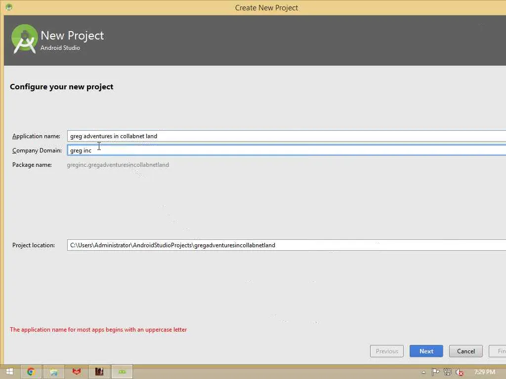Click the disabled Previous button
This screenshot has width=506, height=379.
point(386,351)
